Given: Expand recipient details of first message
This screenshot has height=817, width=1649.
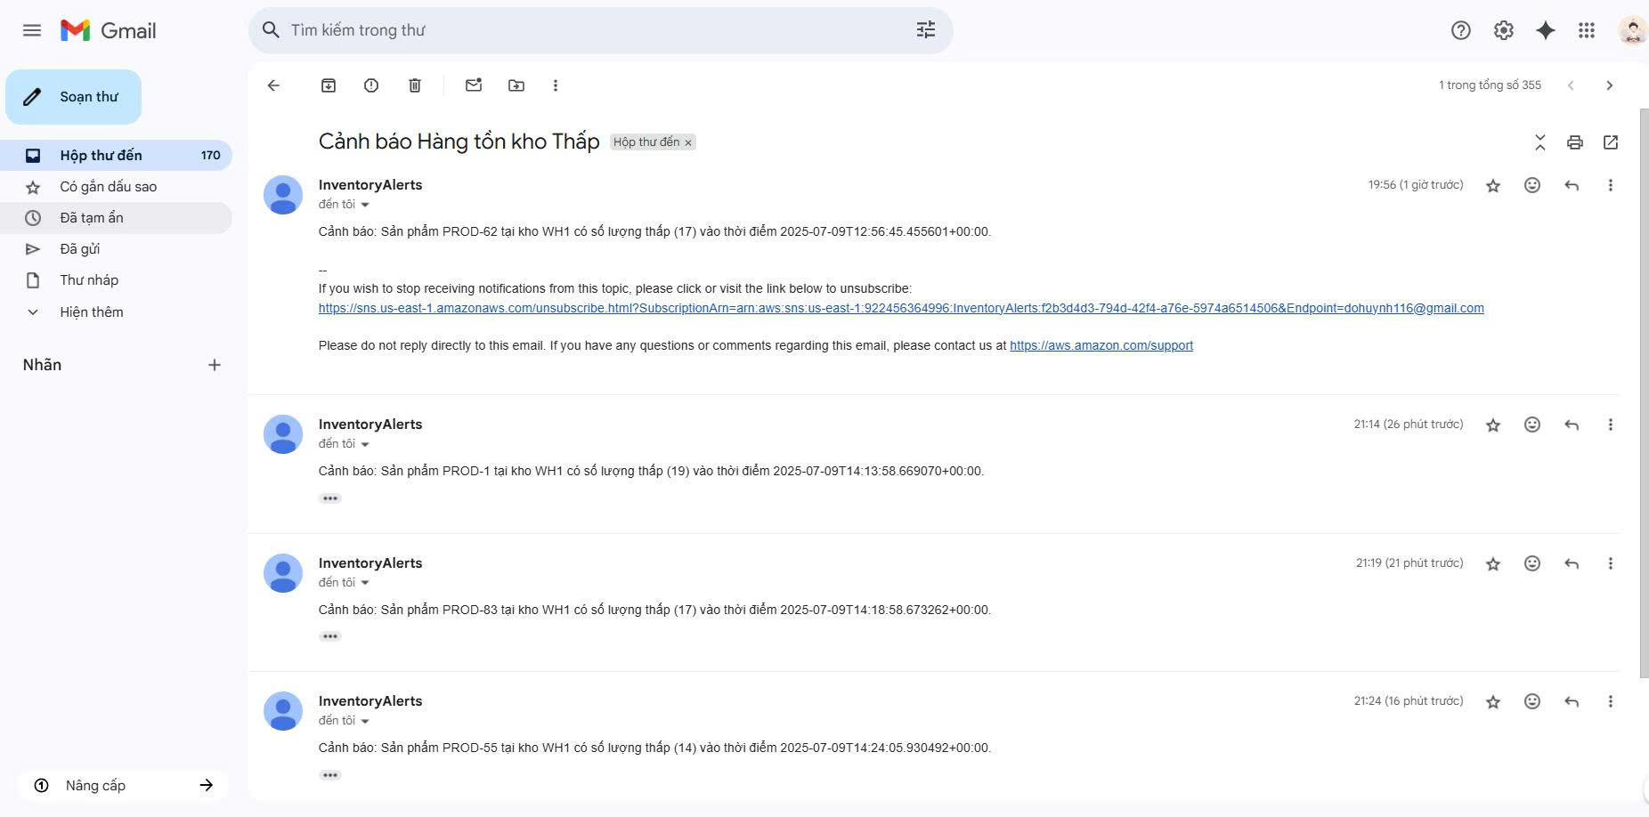Looking at the screenshot, I should (x=365, y=205).
